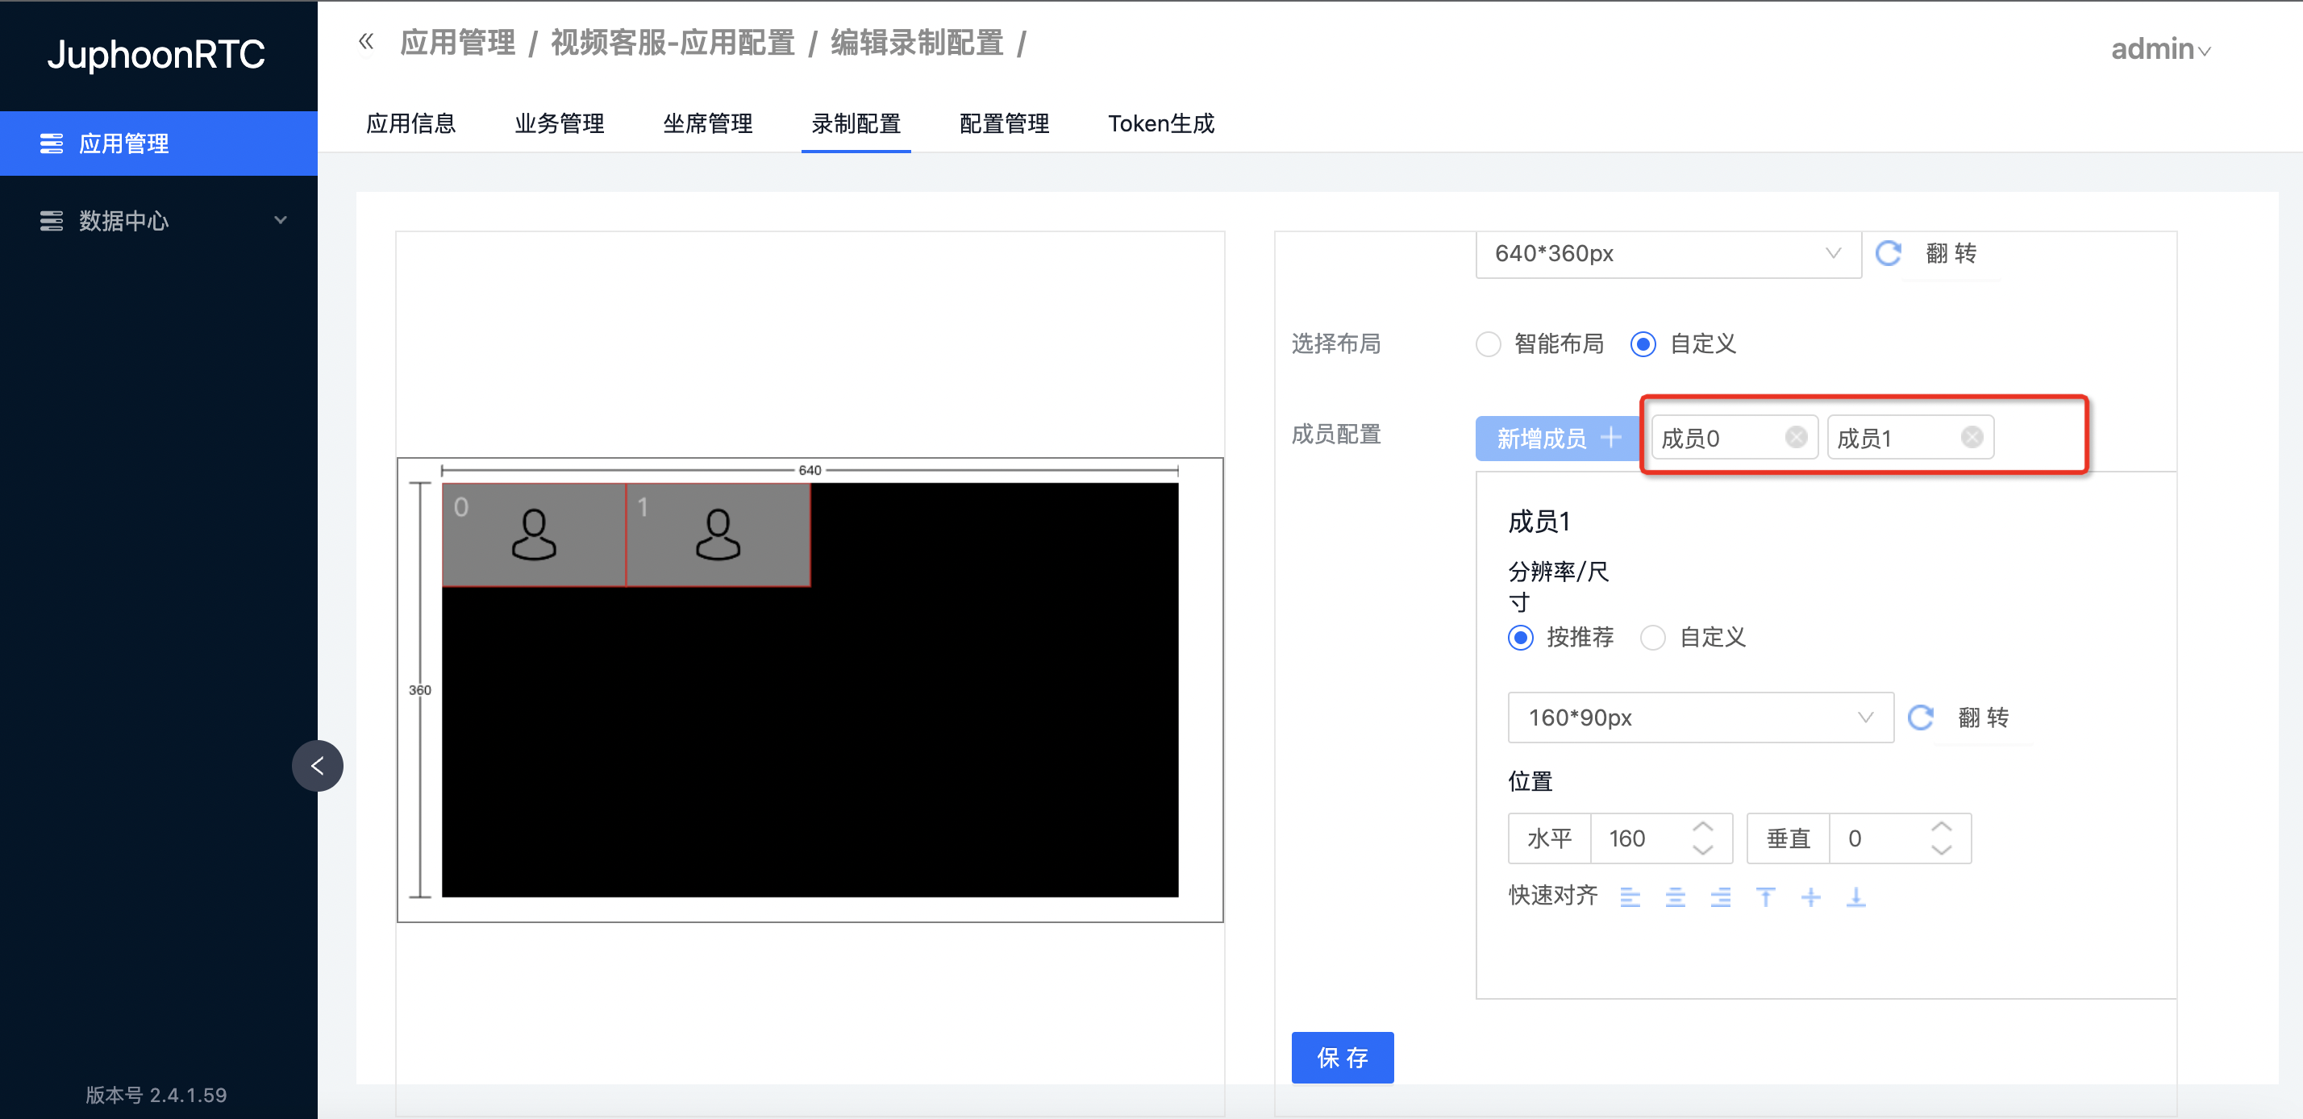
Task: Click the align-bottom quick alignment icon
Action: point(1856,897)
